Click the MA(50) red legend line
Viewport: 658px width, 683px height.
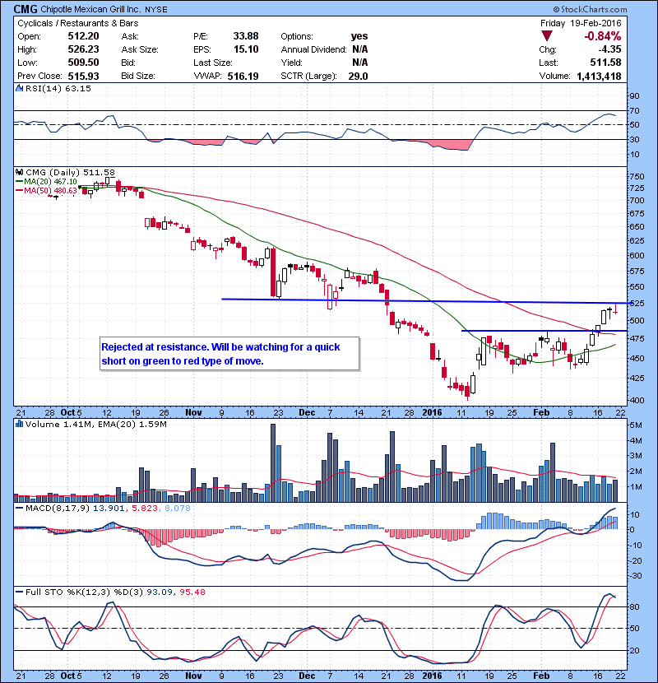(x=19, y=190)
